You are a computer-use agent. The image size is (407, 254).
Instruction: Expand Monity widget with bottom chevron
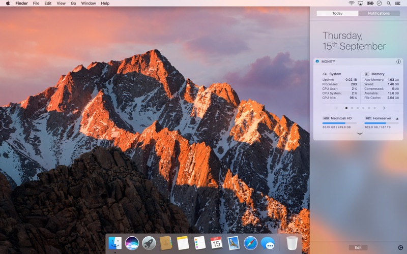pos(360,134)
